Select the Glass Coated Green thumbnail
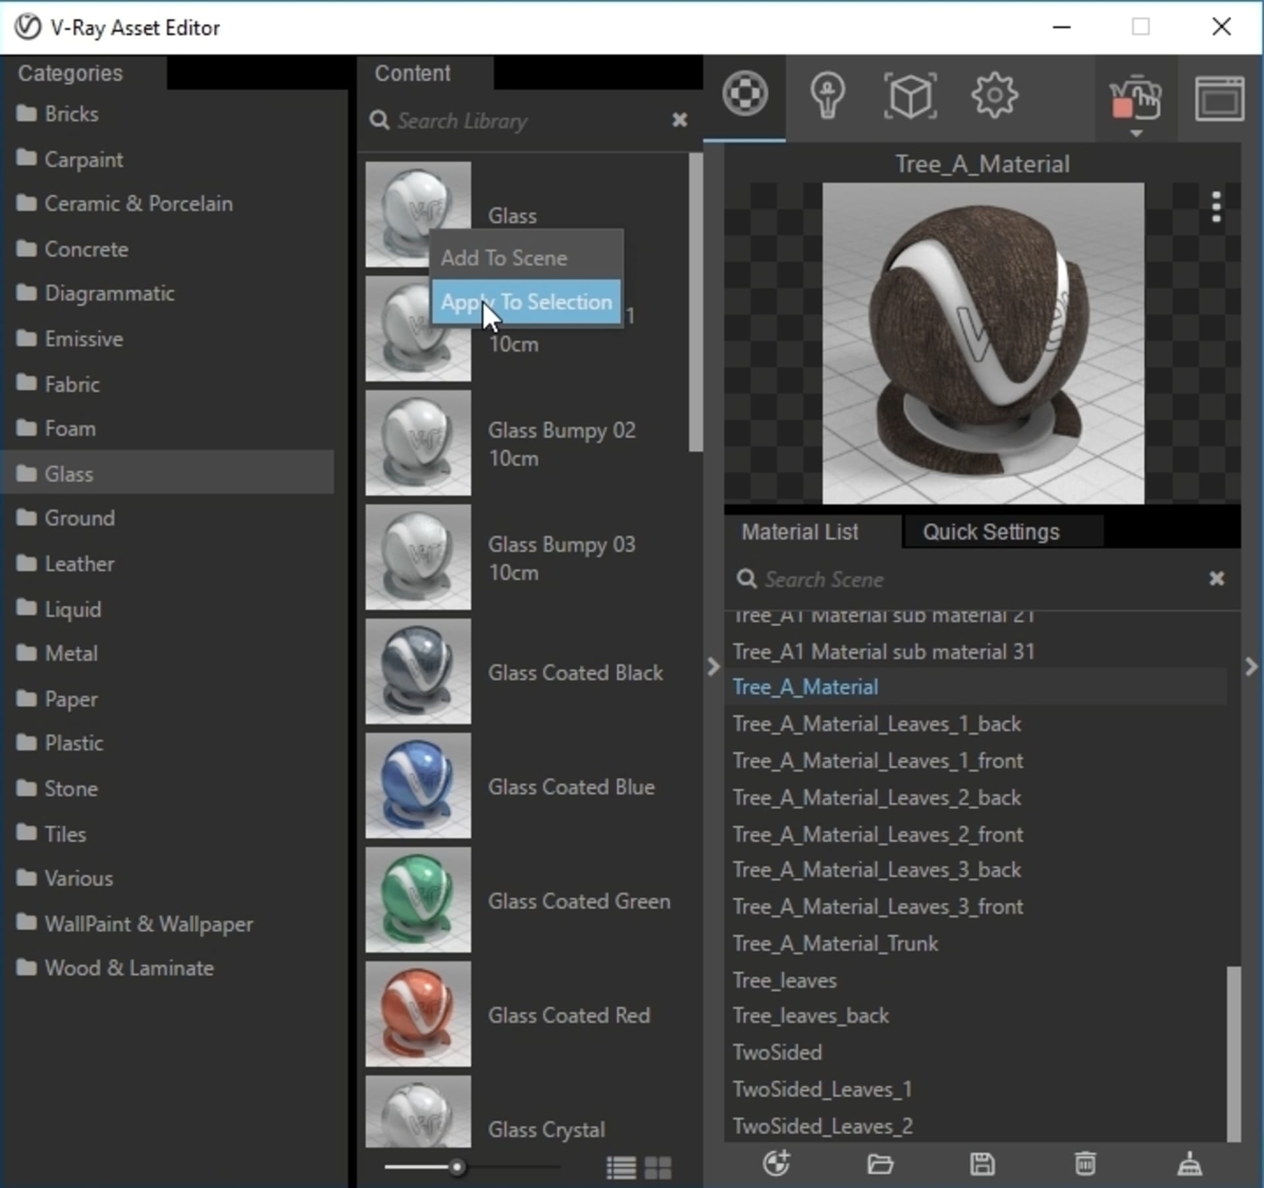Image resolution: width=1264 pixels, height=1188 pixels. (418, 900)
